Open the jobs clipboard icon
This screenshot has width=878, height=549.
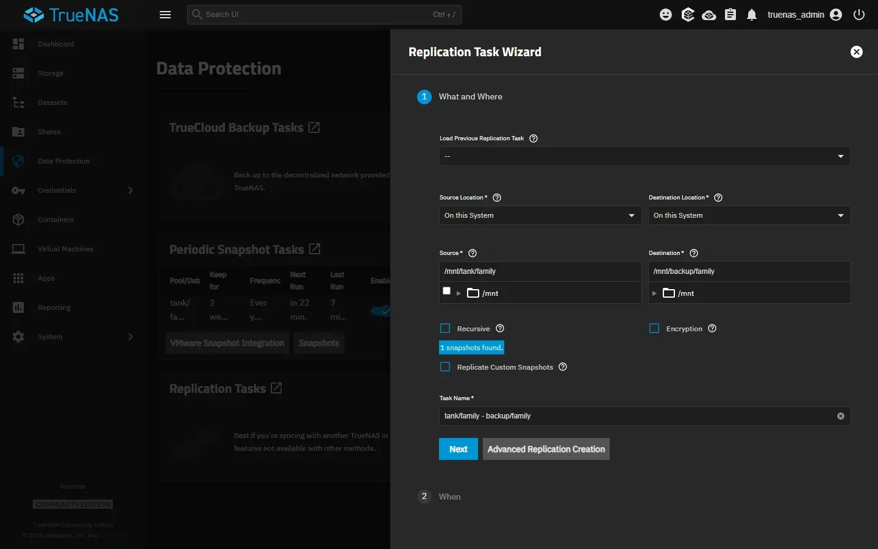730,15
